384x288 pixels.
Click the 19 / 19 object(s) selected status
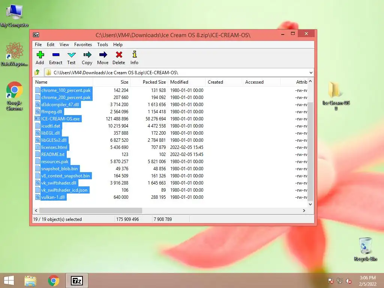point(57,219)
